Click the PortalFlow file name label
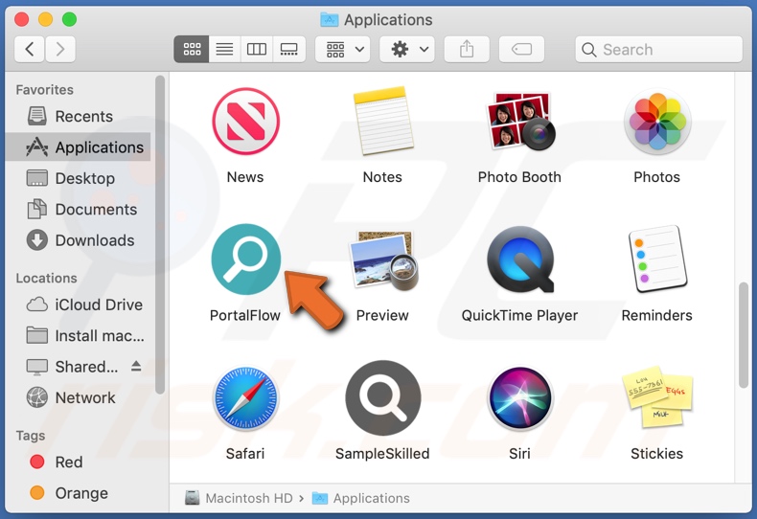 click(x=245, y=315)
